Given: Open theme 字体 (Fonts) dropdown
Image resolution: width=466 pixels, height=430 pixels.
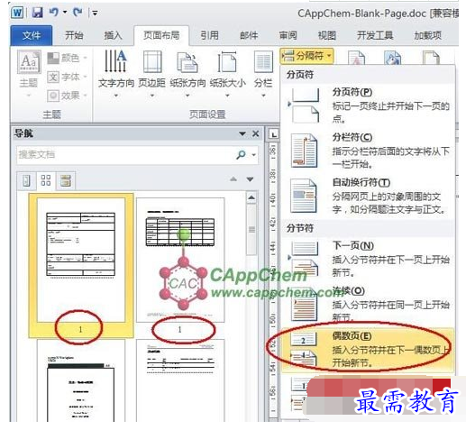Looking at the screenshot, I should [x=68, y=77].
